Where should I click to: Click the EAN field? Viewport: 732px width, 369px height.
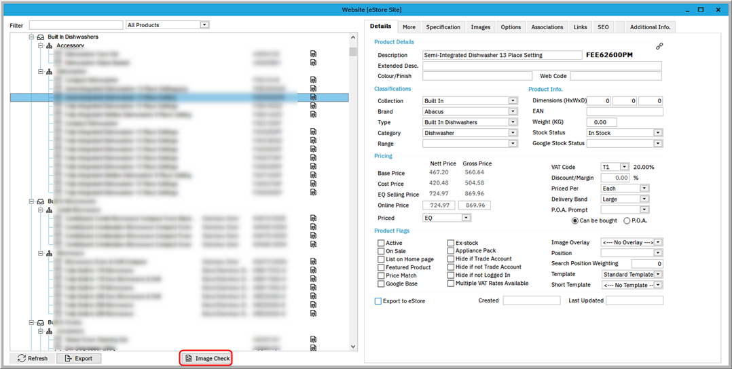[625, 111]
